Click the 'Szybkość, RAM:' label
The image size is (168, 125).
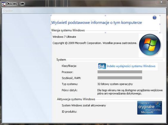[71, 78]
